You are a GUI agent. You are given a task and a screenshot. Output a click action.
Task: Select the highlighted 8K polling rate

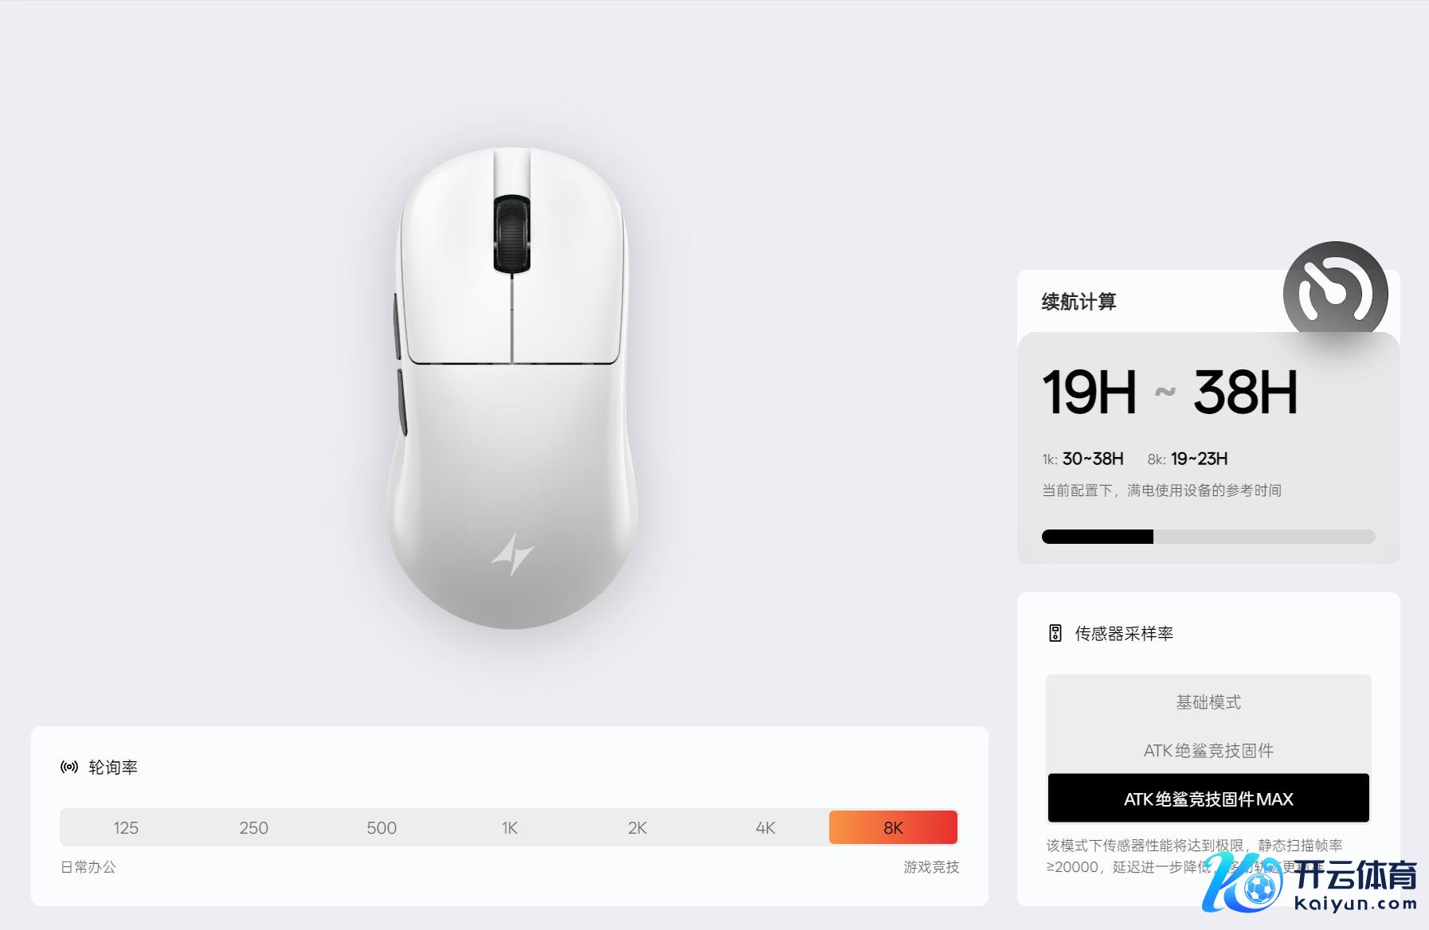click(x=893, y=827)
